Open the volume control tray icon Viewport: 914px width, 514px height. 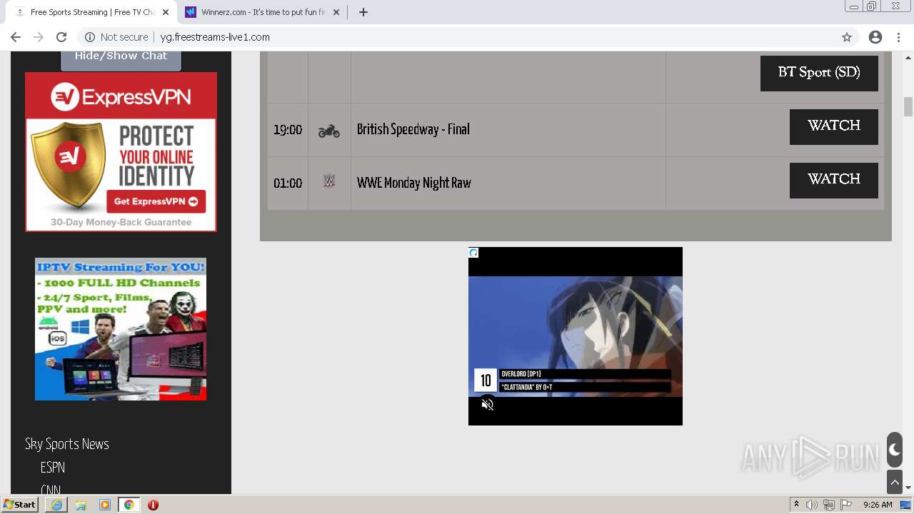812,505
